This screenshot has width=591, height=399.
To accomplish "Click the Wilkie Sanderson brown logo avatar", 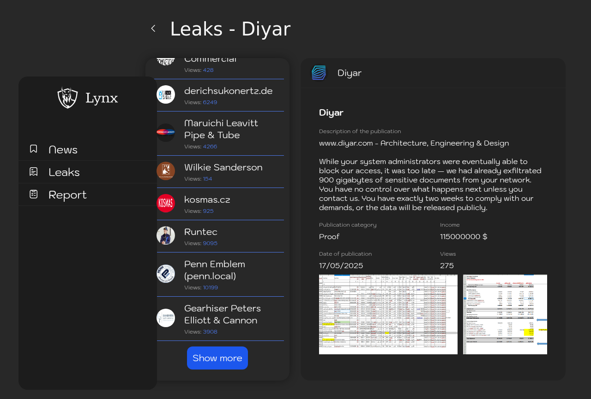I will pyautogui.click(x=166, y=171).
